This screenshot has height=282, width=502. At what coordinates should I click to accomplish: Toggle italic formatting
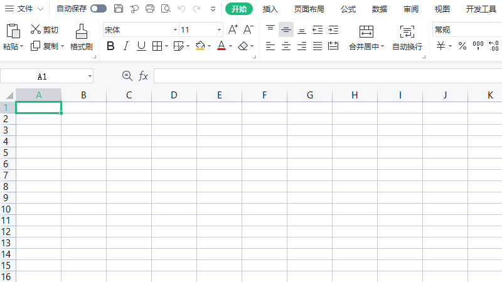[x=126, y=46]
